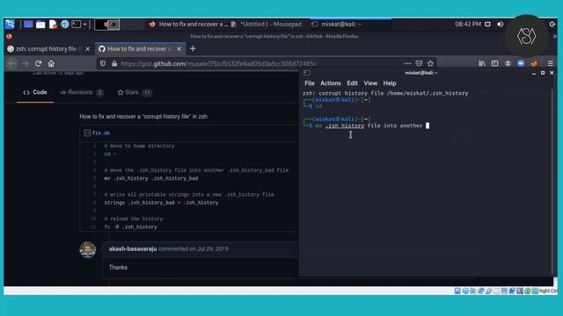Go forward in Firefox history

coord(25,63)
